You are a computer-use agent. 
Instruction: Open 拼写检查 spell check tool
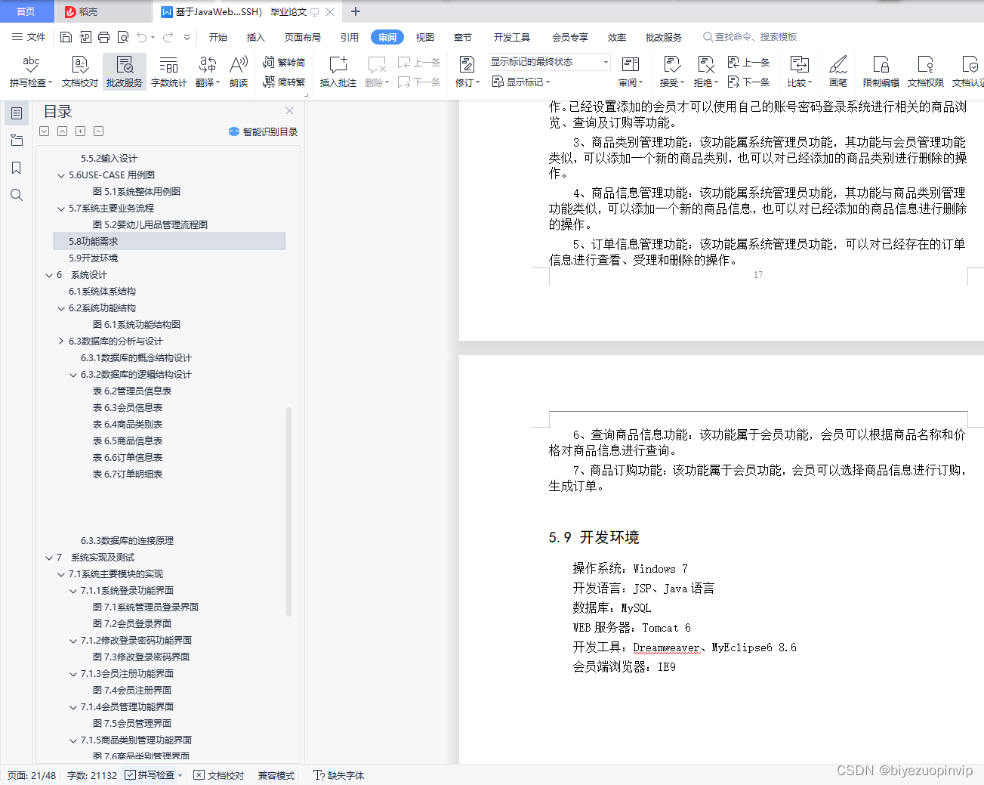[x=31, y=72]
